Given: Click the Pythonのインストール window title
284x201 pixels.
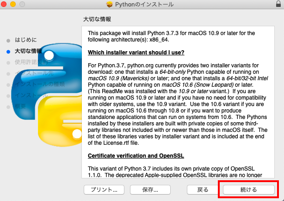Looking at the screenshot, I should 144,4.
